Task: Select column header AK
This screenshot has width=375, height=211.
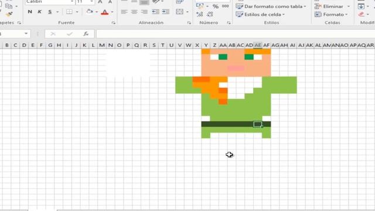Action: [x=309, y=45]
